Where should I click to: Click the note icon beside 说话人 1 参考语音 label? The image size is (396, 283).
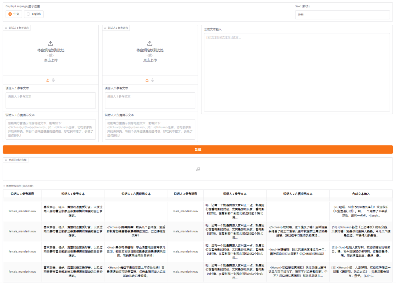pyautogui.click(x=6, y=28)
